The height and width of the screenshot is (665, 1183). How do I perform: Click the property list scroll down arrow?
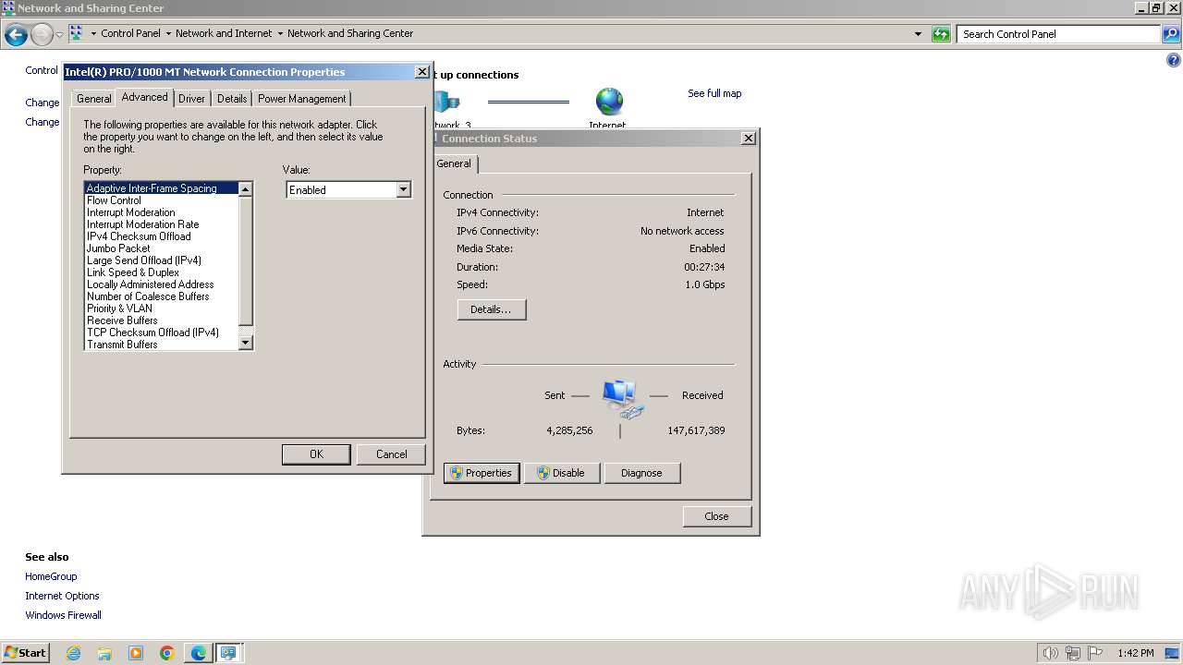[x=246, y=343]
